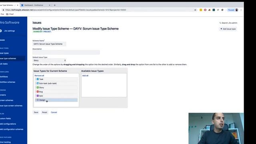Click the paused profile avatar
Screen dimensions: 256x144
click(x=237, y=10)
